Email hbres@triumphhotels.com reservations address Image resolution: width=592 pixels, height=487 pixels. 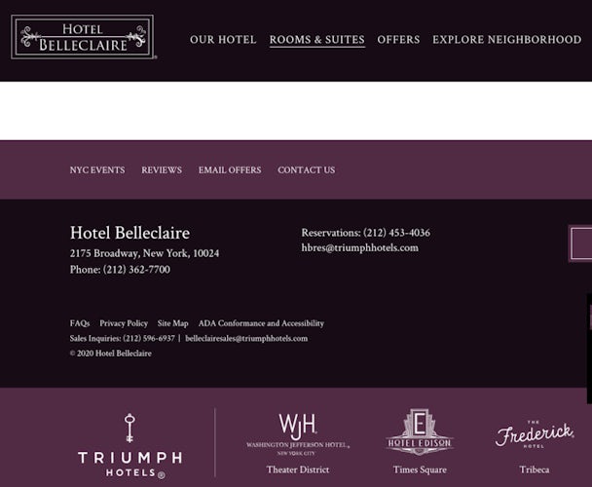pos(360,247)
